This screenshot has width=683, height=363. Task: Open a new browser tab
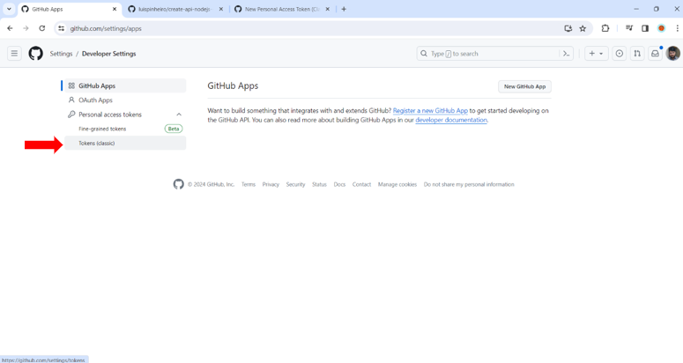344,9
